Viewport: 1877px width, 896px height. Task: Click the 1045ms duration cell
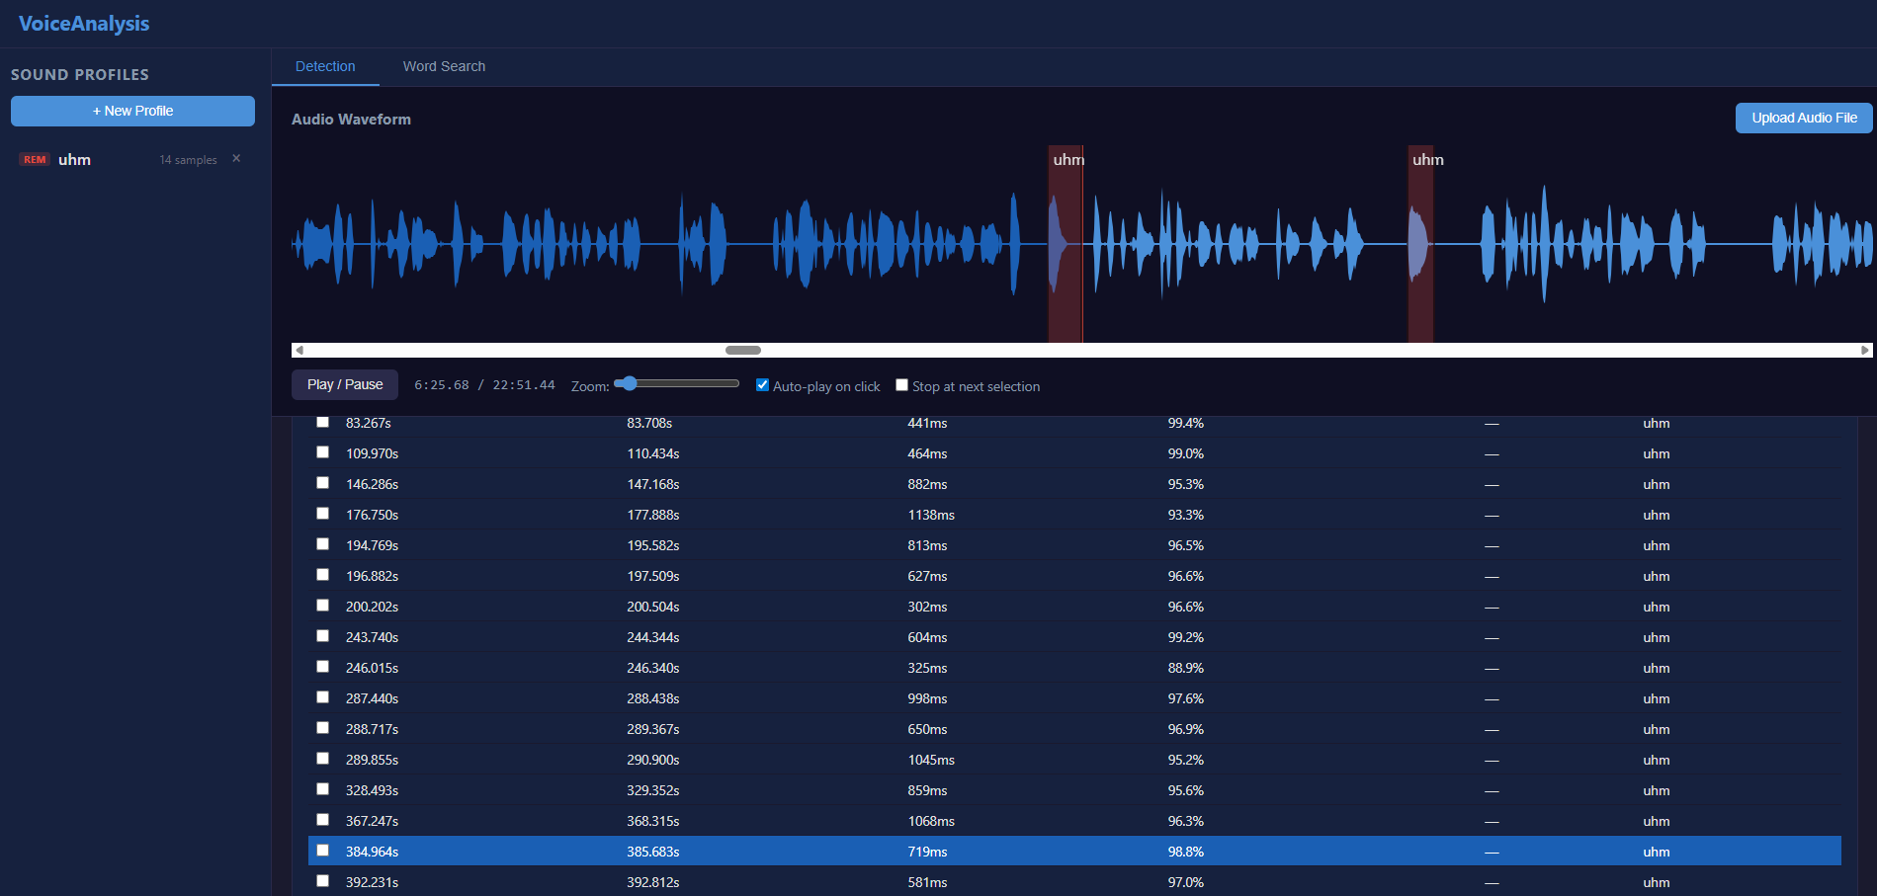(931, 760)
